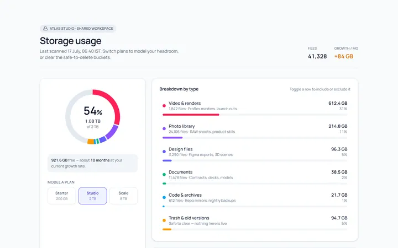Toggle the Trash & old versions row
This screenshot has width=398, height=248.
click(x=255, y=223)
